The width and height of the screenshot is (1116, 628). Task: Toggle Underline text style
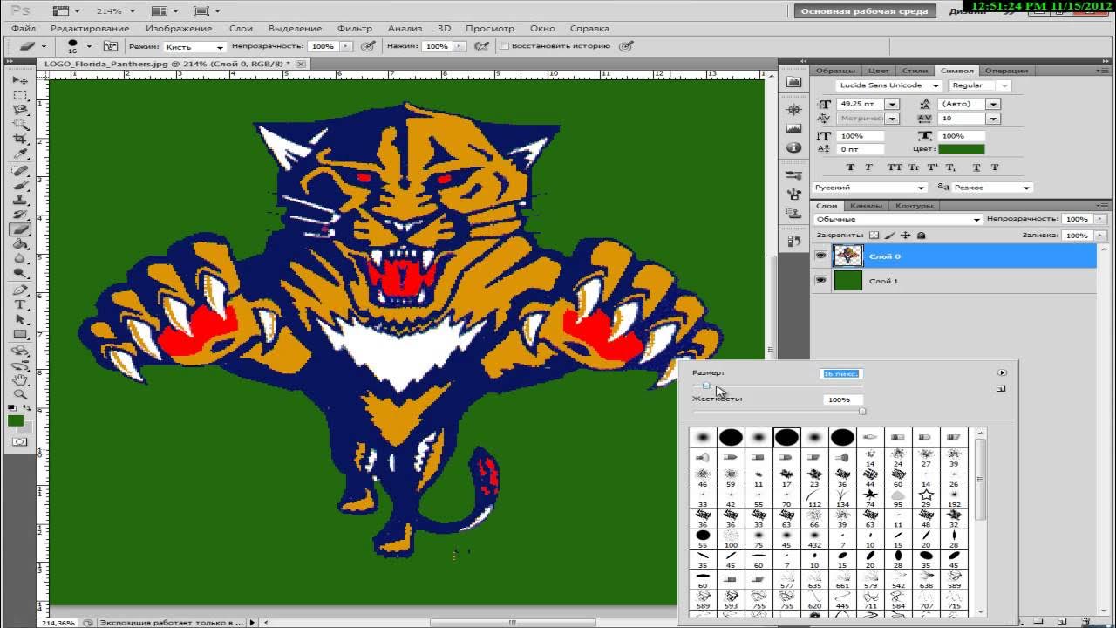point(977,167)
